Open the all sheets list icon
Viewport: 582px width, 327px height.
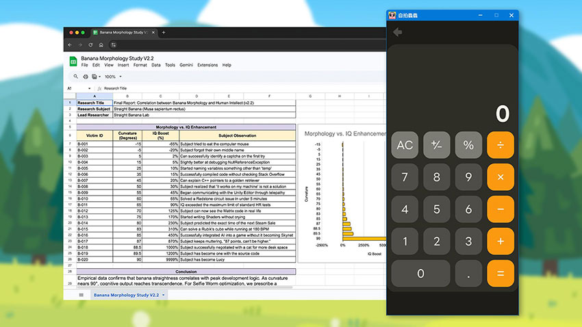(81, 295)
